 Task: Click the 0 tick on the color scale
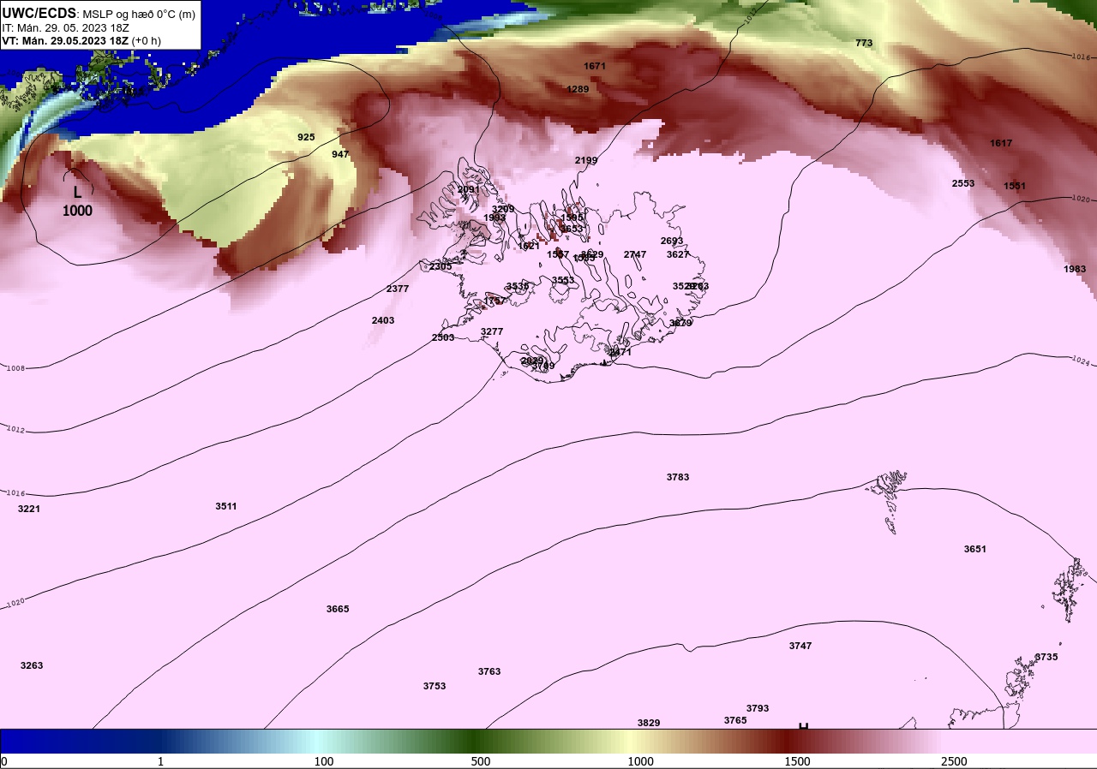[3, 761]
